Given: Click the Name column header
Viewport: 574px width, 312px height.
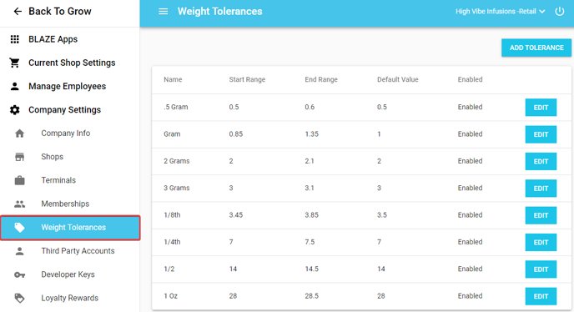Looking at the screenshot, I should (173, 79).
